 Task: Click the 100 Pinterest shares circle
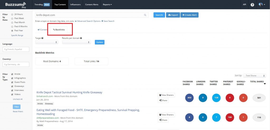(x=230, y=118)
